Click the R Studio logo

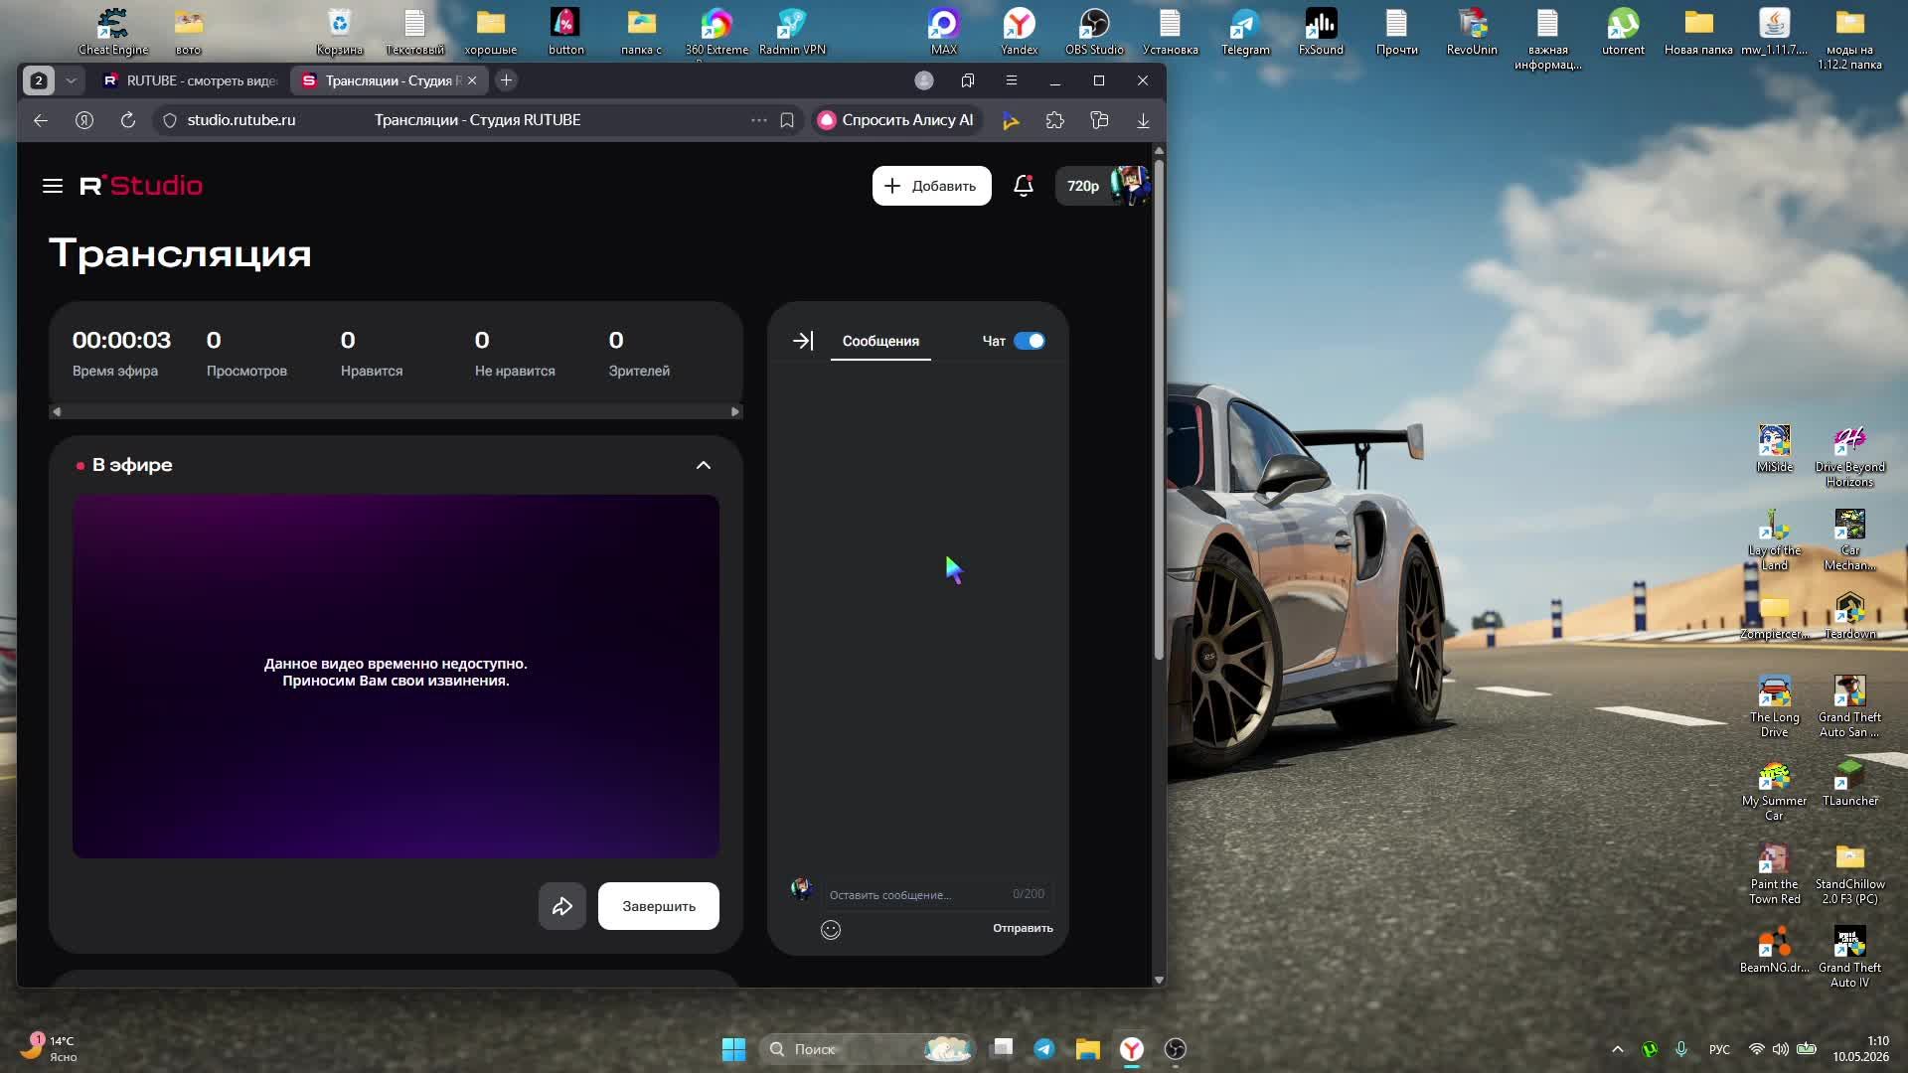141,186
